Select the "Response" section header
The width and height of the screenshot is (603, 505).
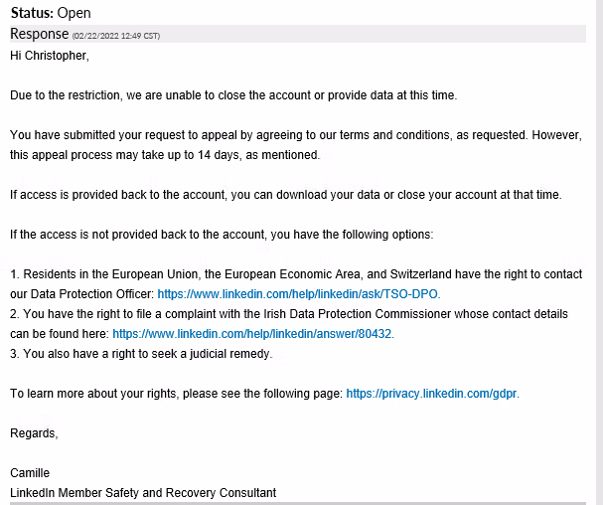(39, 34)
